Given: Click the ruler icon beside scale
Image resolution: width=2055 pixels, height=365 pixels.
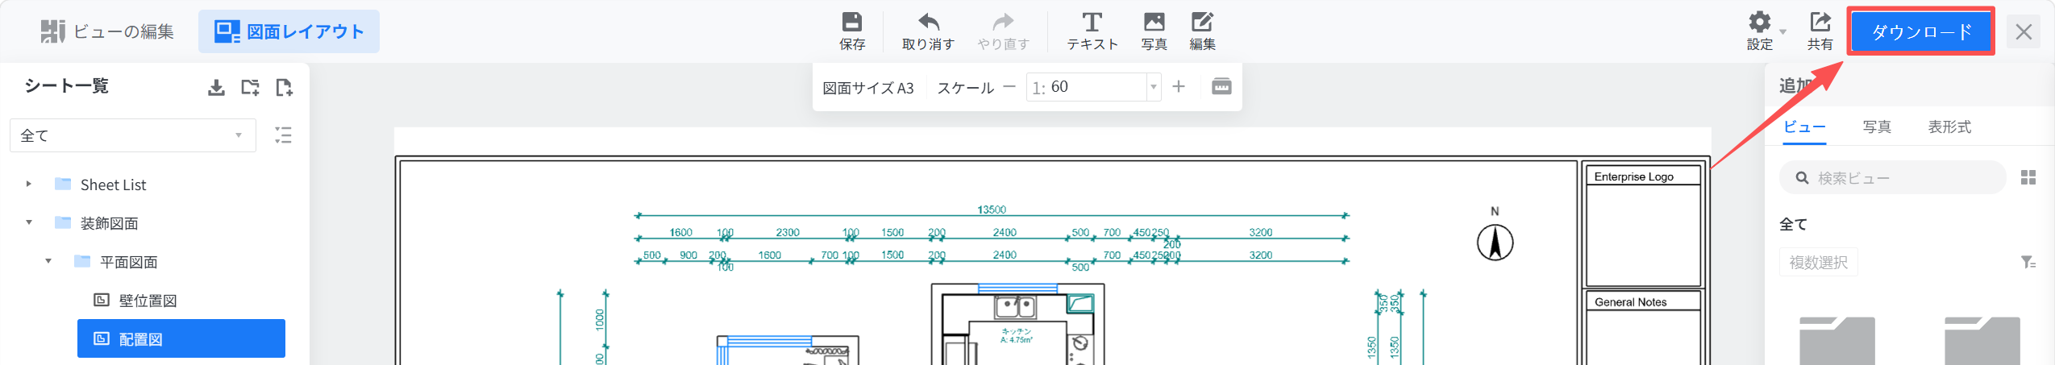Looking at the screenshot, I should [x=1221, y=86].
